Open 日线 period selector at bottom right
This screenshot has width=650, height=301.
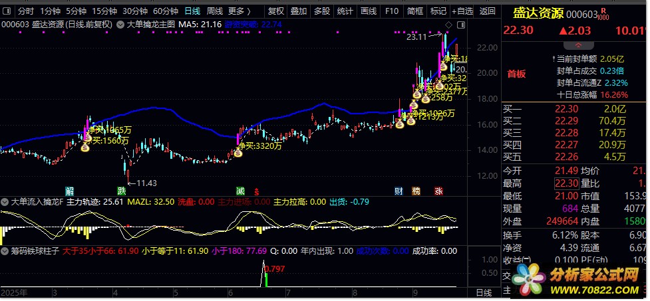pos(484,293)
